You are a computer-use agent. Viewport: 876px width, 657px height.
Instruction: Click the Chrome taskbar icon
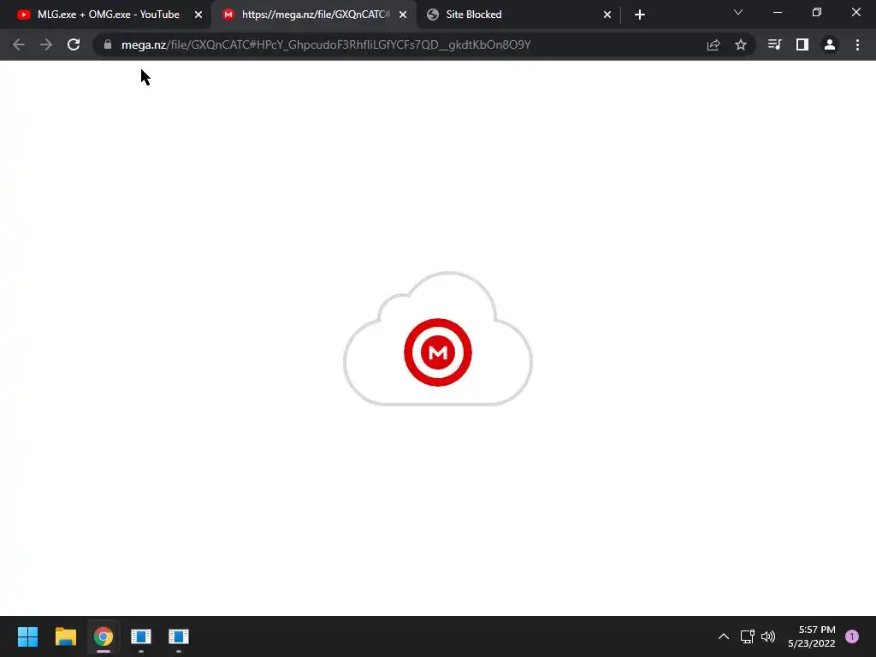[x=104, y=636]
